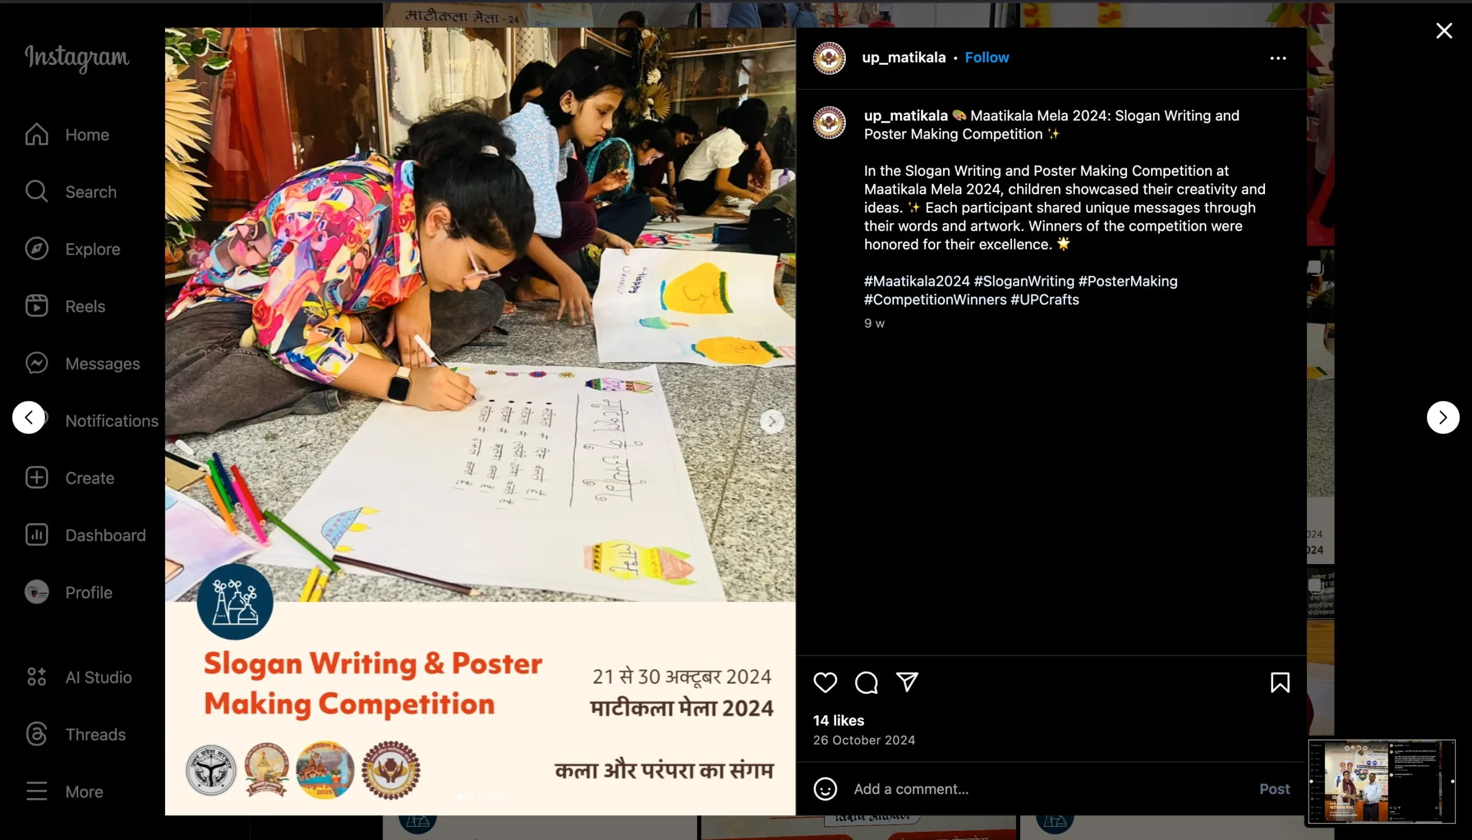Viewport: 1472px width, 840px height.
Task: Open comments via speech bubble icon
Action: click(x=866, y=682)
